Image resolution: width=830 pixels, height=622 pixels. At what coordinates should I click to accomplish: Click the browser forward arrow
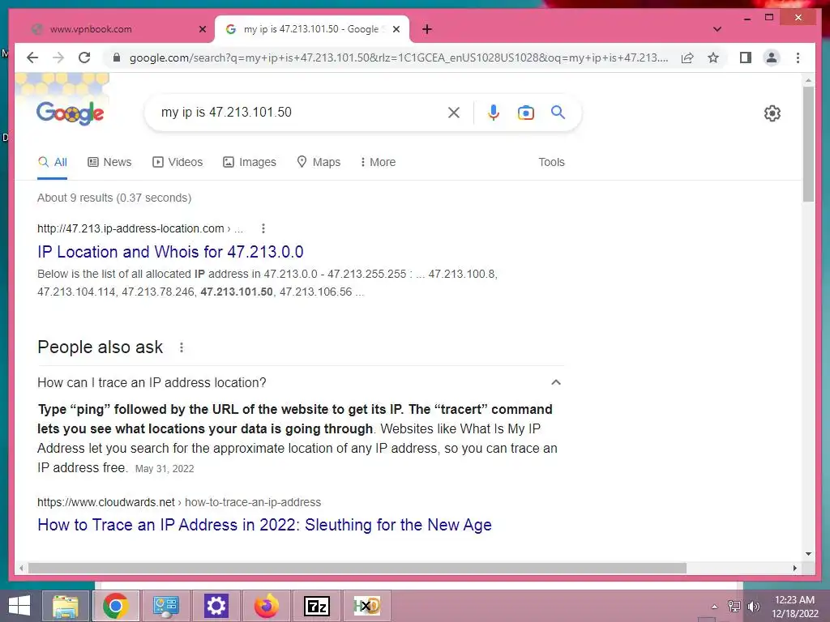[58, 58]
